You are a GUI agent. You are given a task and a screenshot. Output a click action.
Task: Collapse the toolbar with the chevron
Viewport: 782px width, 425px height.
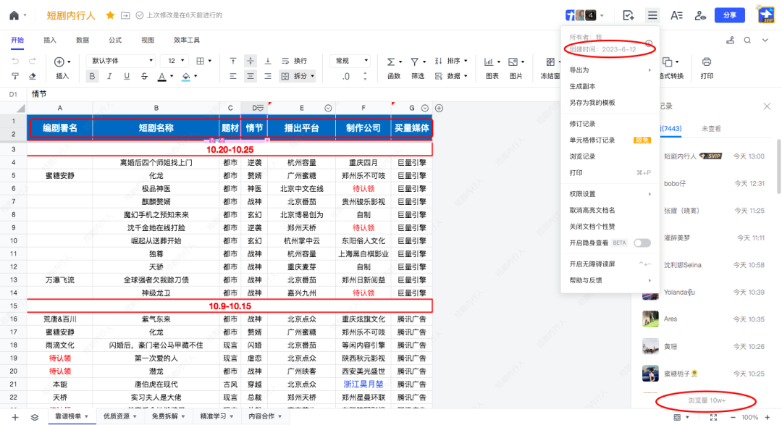[x=765, y=41]
